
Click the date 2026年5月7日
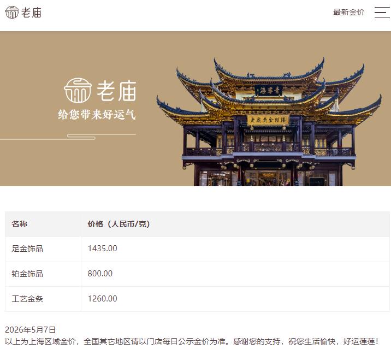point(30,330)
